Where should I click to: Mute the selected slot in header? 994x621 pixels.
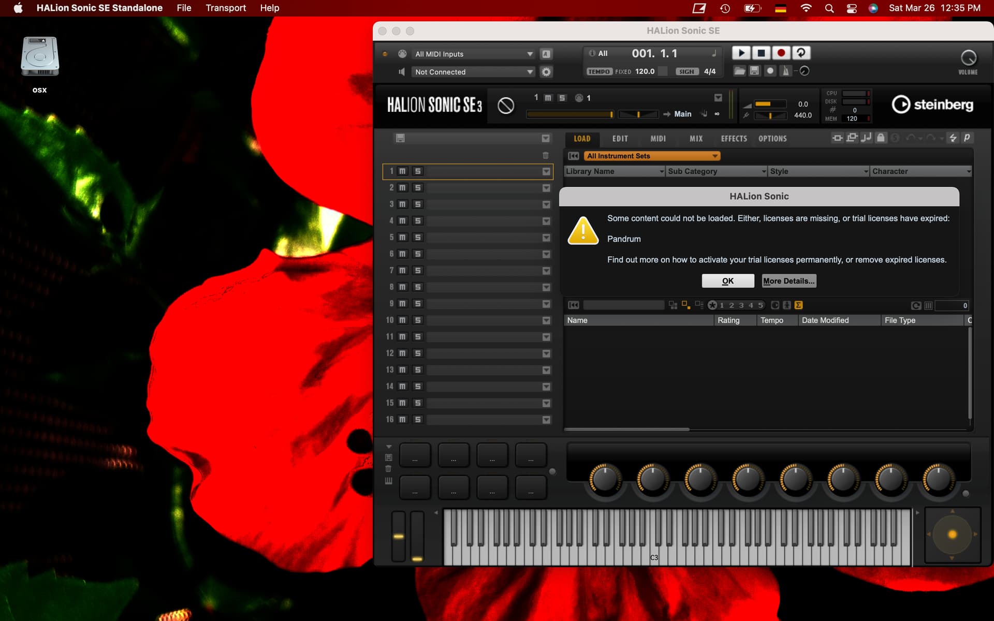(x=548, y=98)
